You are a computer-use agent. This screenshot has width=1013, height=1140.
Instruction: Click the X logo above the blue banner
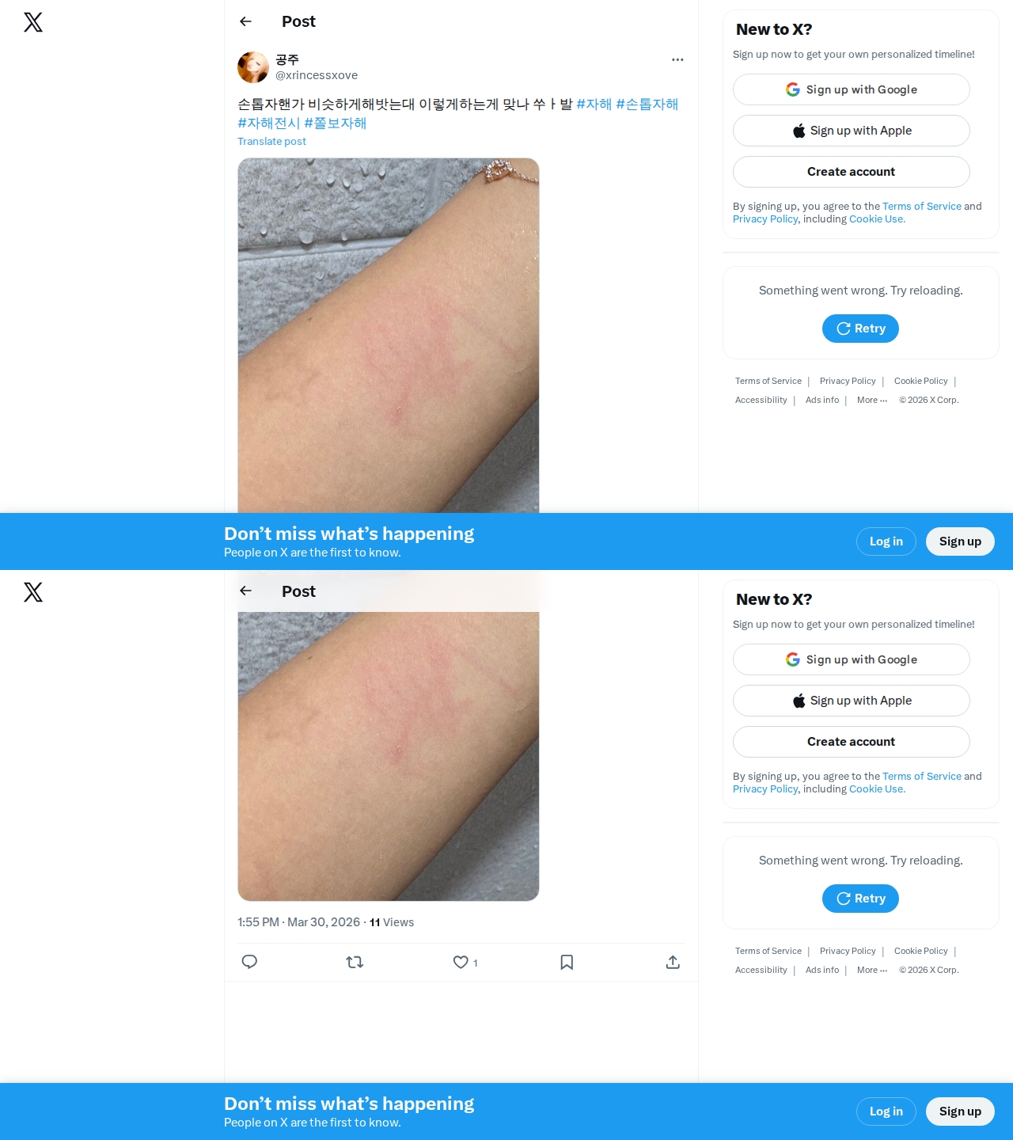[x=33, y=22]
